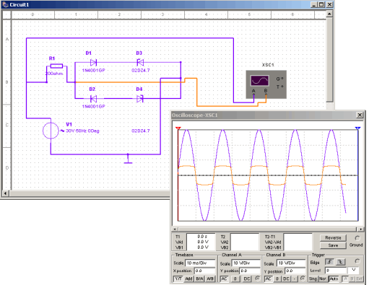This screenshot has height=285, width=369.
Task: Select A/B timebase mode
Action: [210, 279]
